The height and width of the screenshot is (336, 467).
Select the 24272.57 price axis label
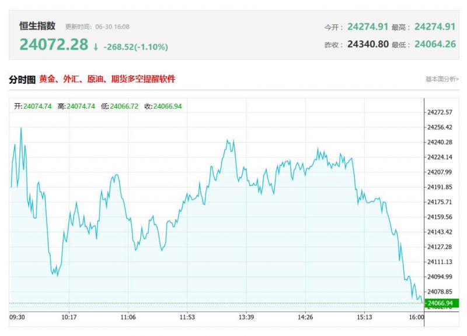[440, 112]
